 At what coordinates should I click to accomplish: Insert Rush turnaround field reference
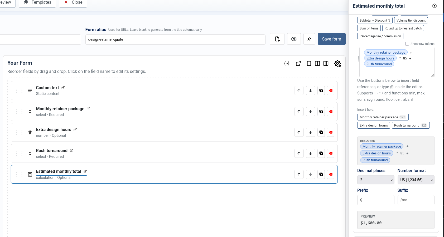(411, 125)
